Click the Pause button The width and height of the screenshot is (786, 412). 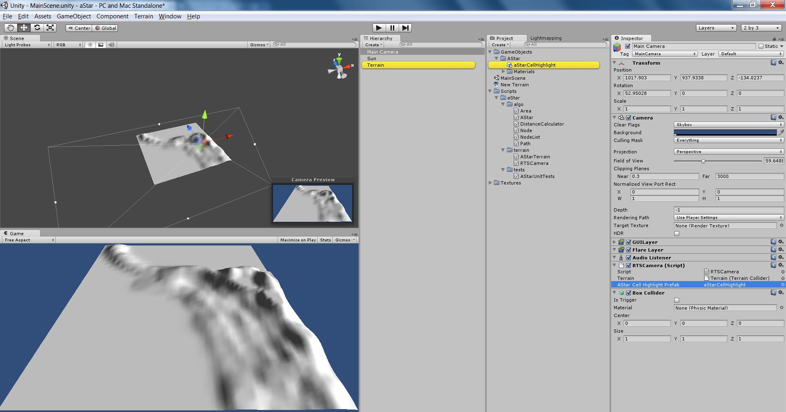[x=392, y=28]
